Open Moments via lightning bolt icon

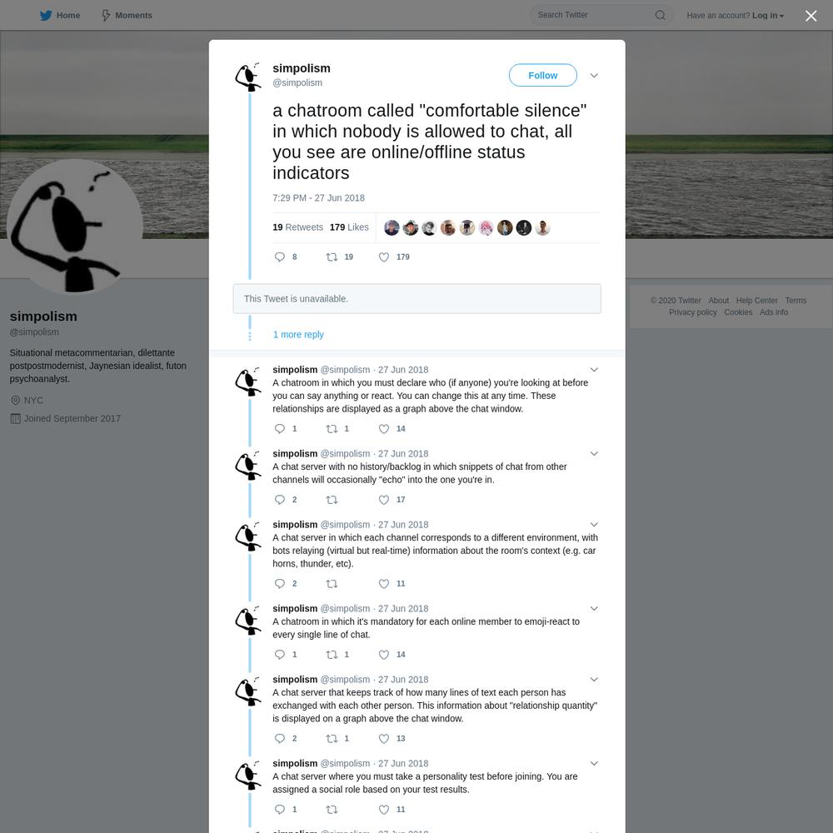point(106,15)
